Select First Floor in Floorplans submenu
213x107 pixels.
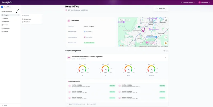27,22
